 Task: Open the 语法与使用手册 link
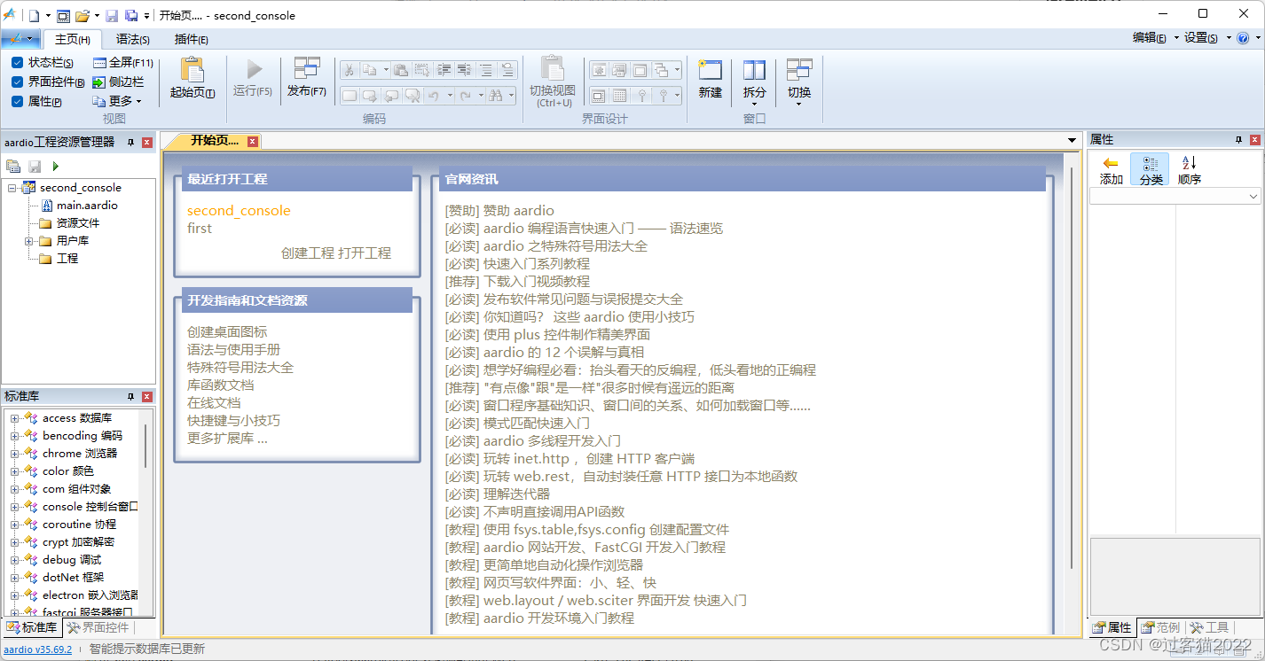(233, 350)
